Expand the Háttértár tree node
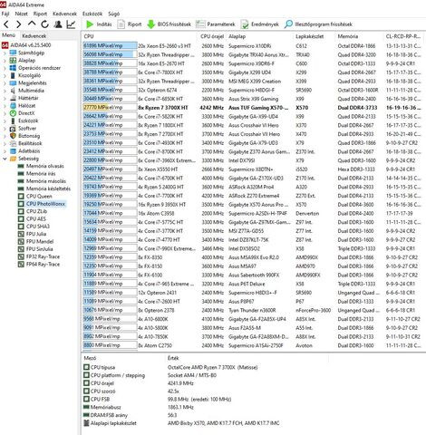 pyautogui.click(x=5, y=98)
